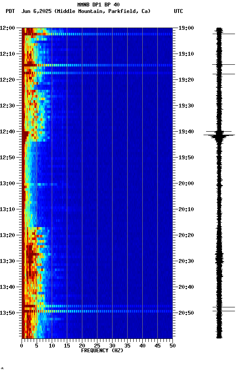Image resolution: width=238 pixels, height=373 pixels.
Task: Click the broadband streak at 13:50
Action: click(x=97, y=311)
